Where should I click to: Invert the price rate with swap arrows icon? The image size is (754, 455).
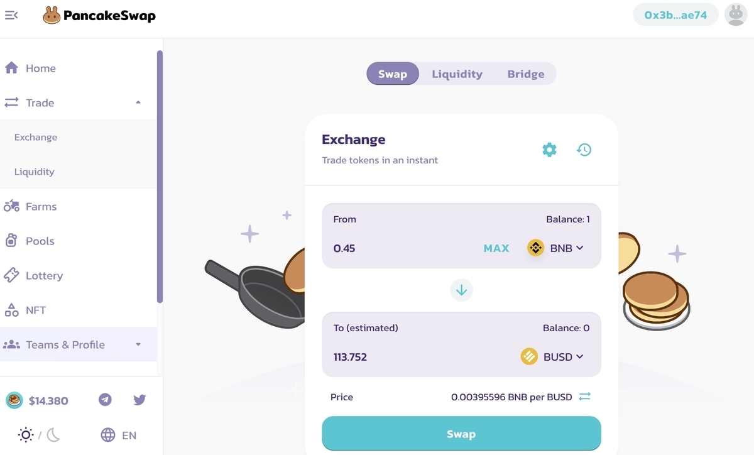click(x=585, y=397)
